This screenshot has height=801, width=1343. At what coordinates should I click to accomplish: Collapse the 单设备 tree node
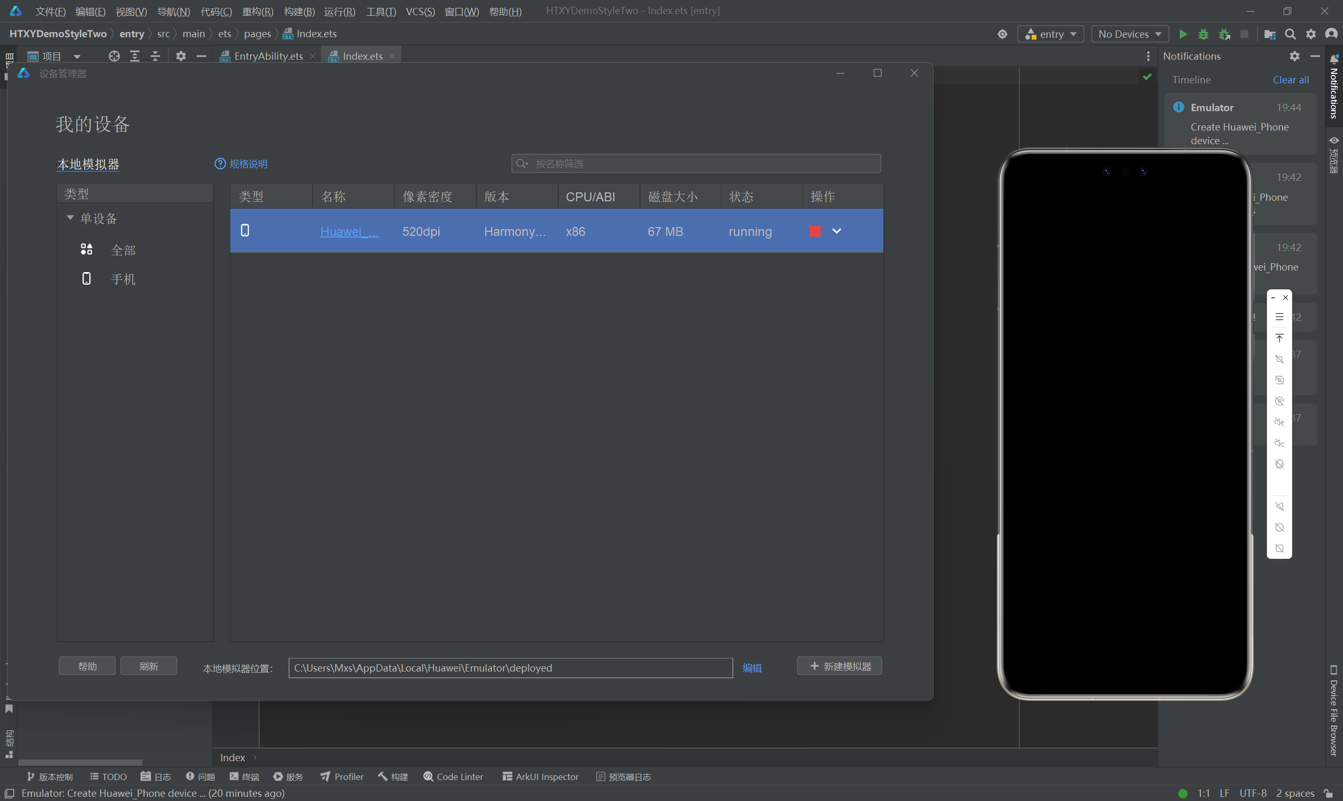(x=70, y=218)
